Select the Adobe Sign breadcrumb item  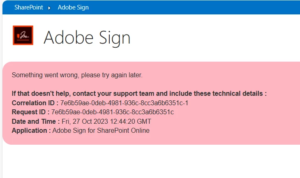(73, 7)
